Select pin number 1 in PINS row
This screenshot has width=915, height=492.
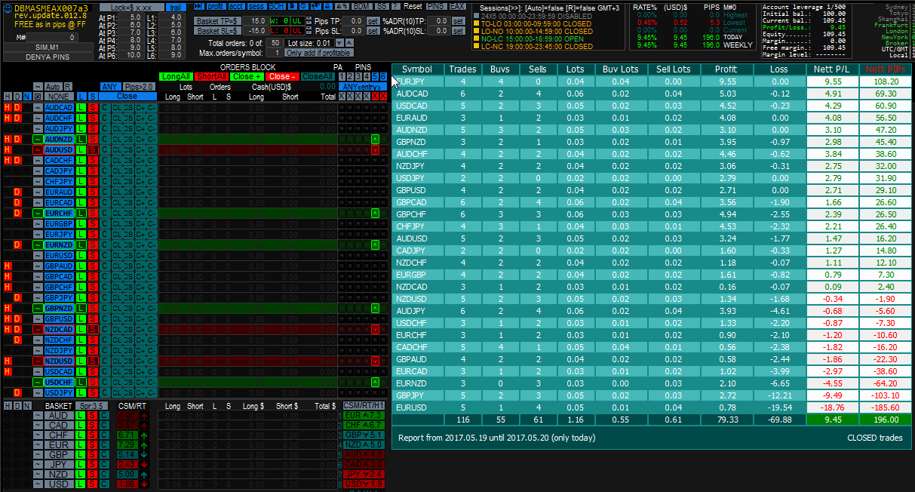[342, 76]
